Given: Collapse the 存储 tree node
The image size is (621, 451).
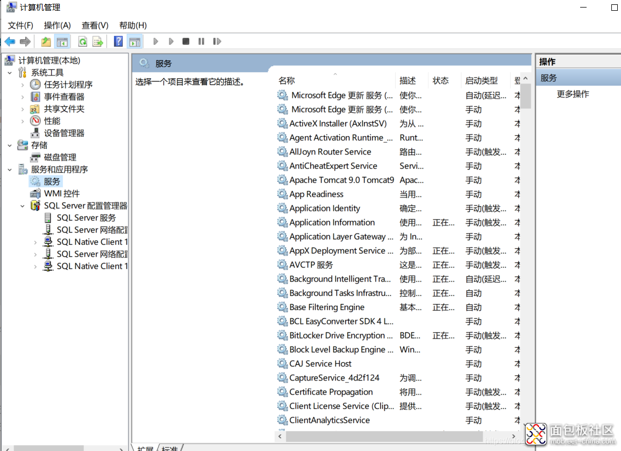Looking at the screenshot, I should point(10,145).
